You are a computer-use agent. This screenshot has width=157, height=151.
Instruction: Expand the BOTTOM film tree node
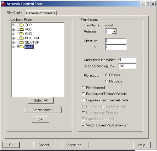[x=13, y=38]
